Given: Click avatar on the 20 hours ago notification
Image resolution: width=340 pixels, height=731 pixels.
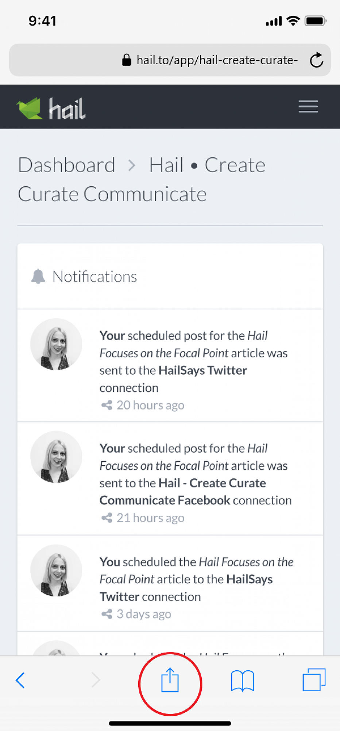Looking at the screenshot, I should (56, 344).
